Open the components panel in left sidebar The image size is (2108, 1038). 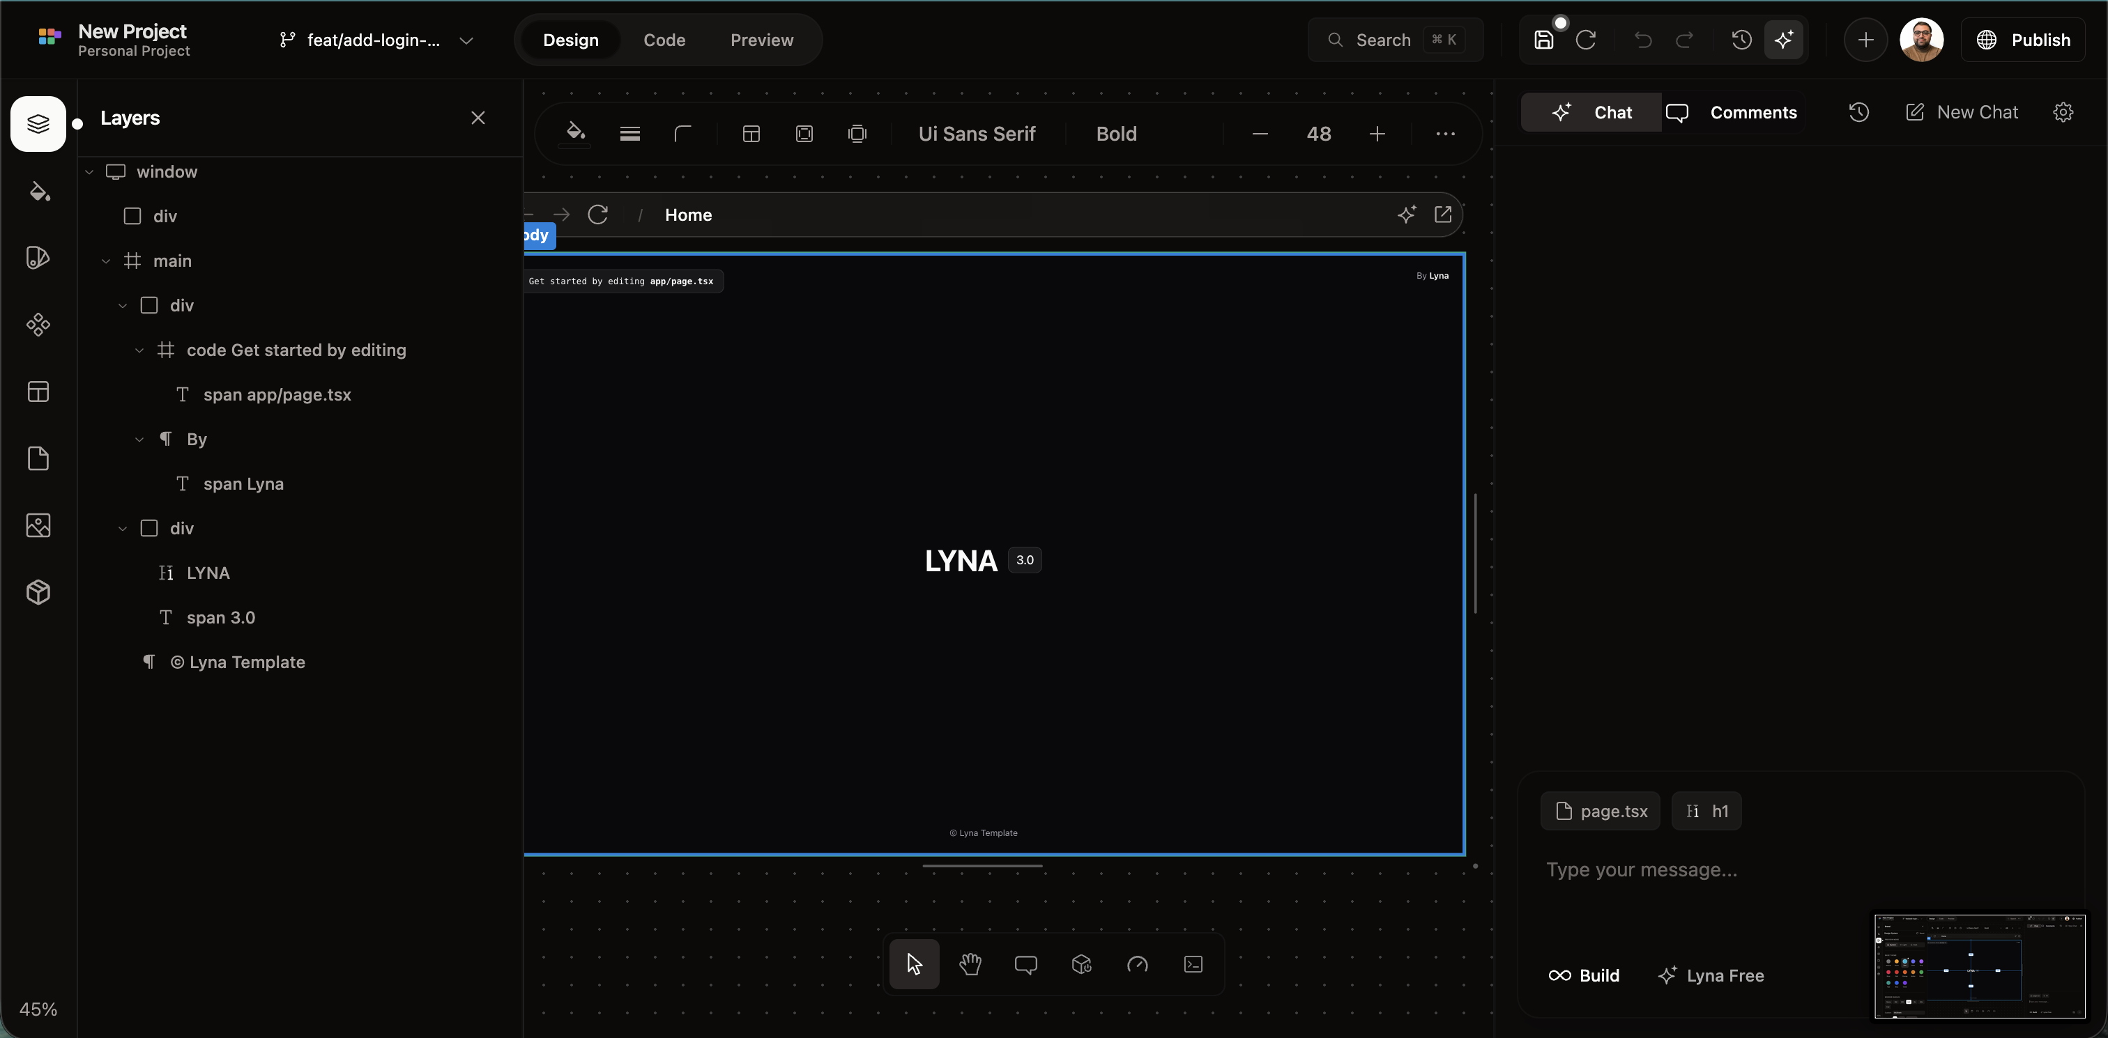point(38,325)
